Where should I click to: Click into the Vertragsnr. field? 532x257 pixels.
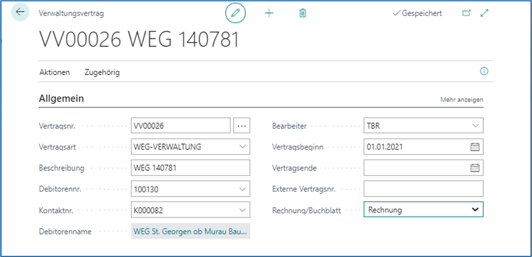[181, 126]
